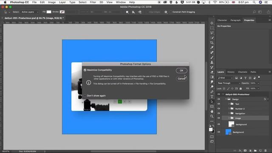Click the Quick Mask mode icon
272x153 pixels.
coord(212,137)
